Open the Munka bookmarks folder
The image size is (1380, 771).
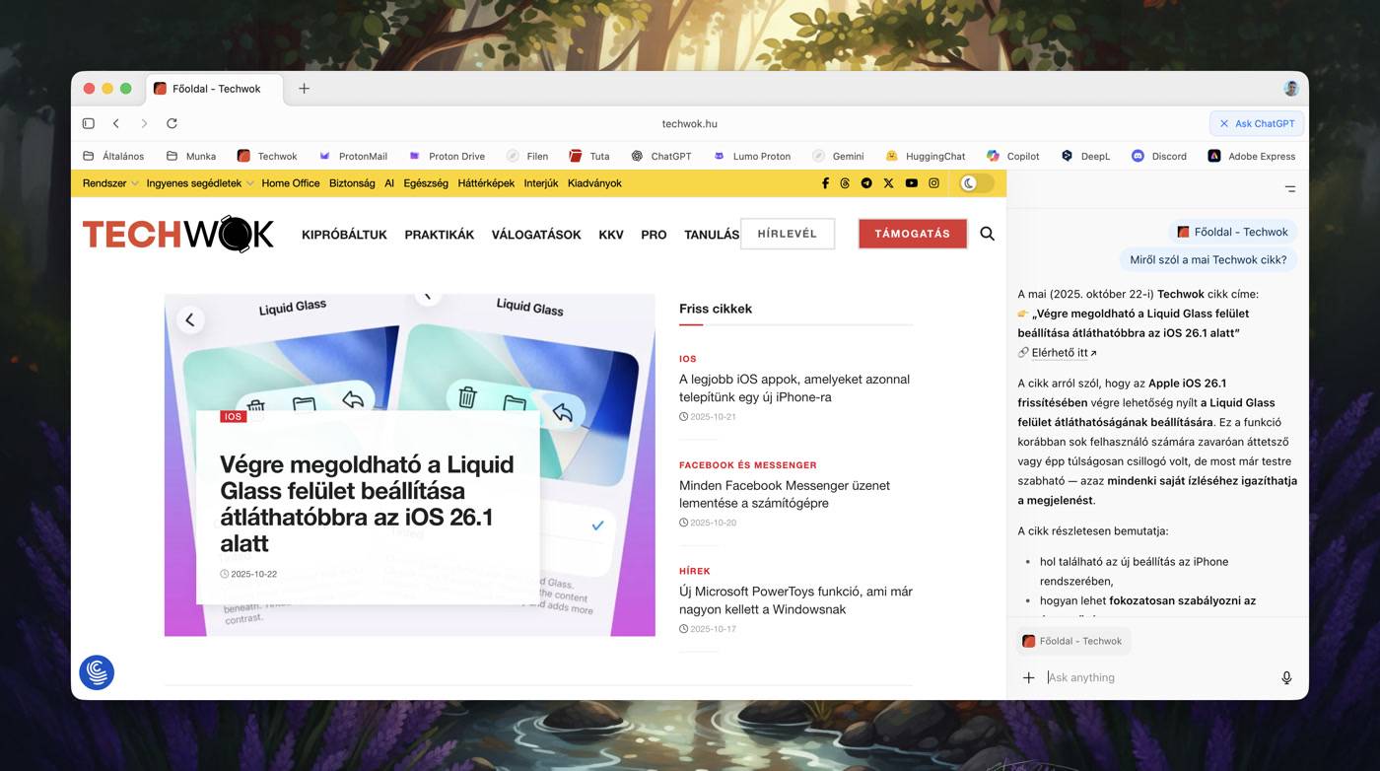[x=191, y=156]
